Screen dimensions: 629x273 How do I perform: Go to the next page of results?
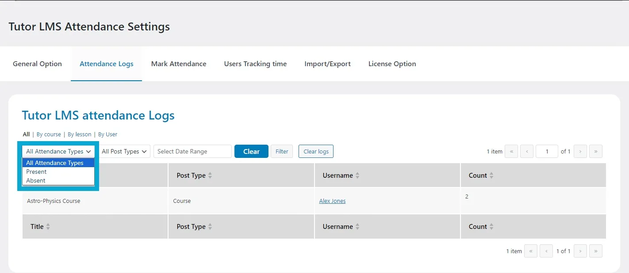coord(580,151)
